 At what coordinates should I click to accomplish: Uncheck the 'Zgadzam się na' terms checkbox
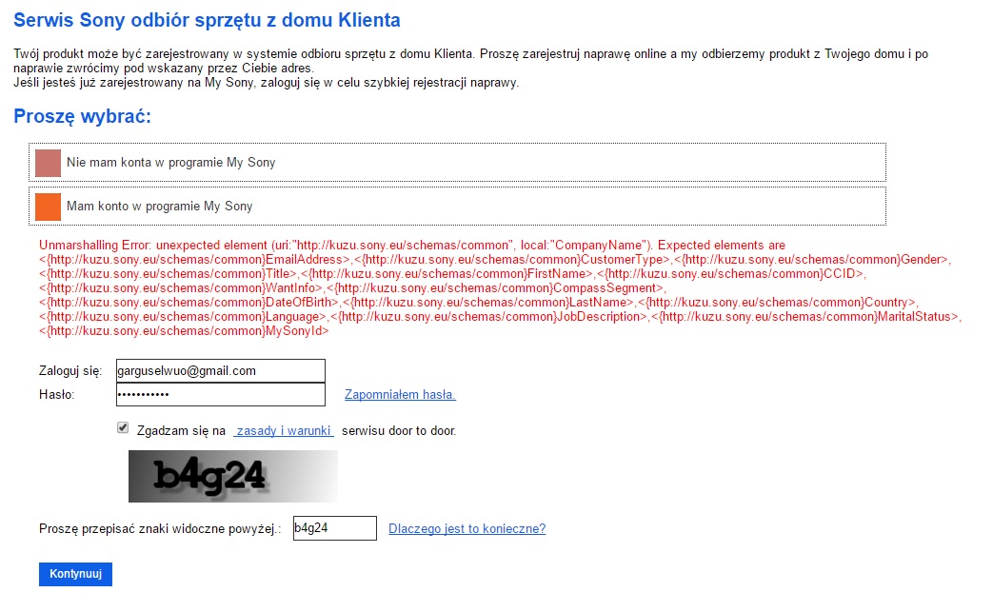pyautogui.click(x=123, y=428)
